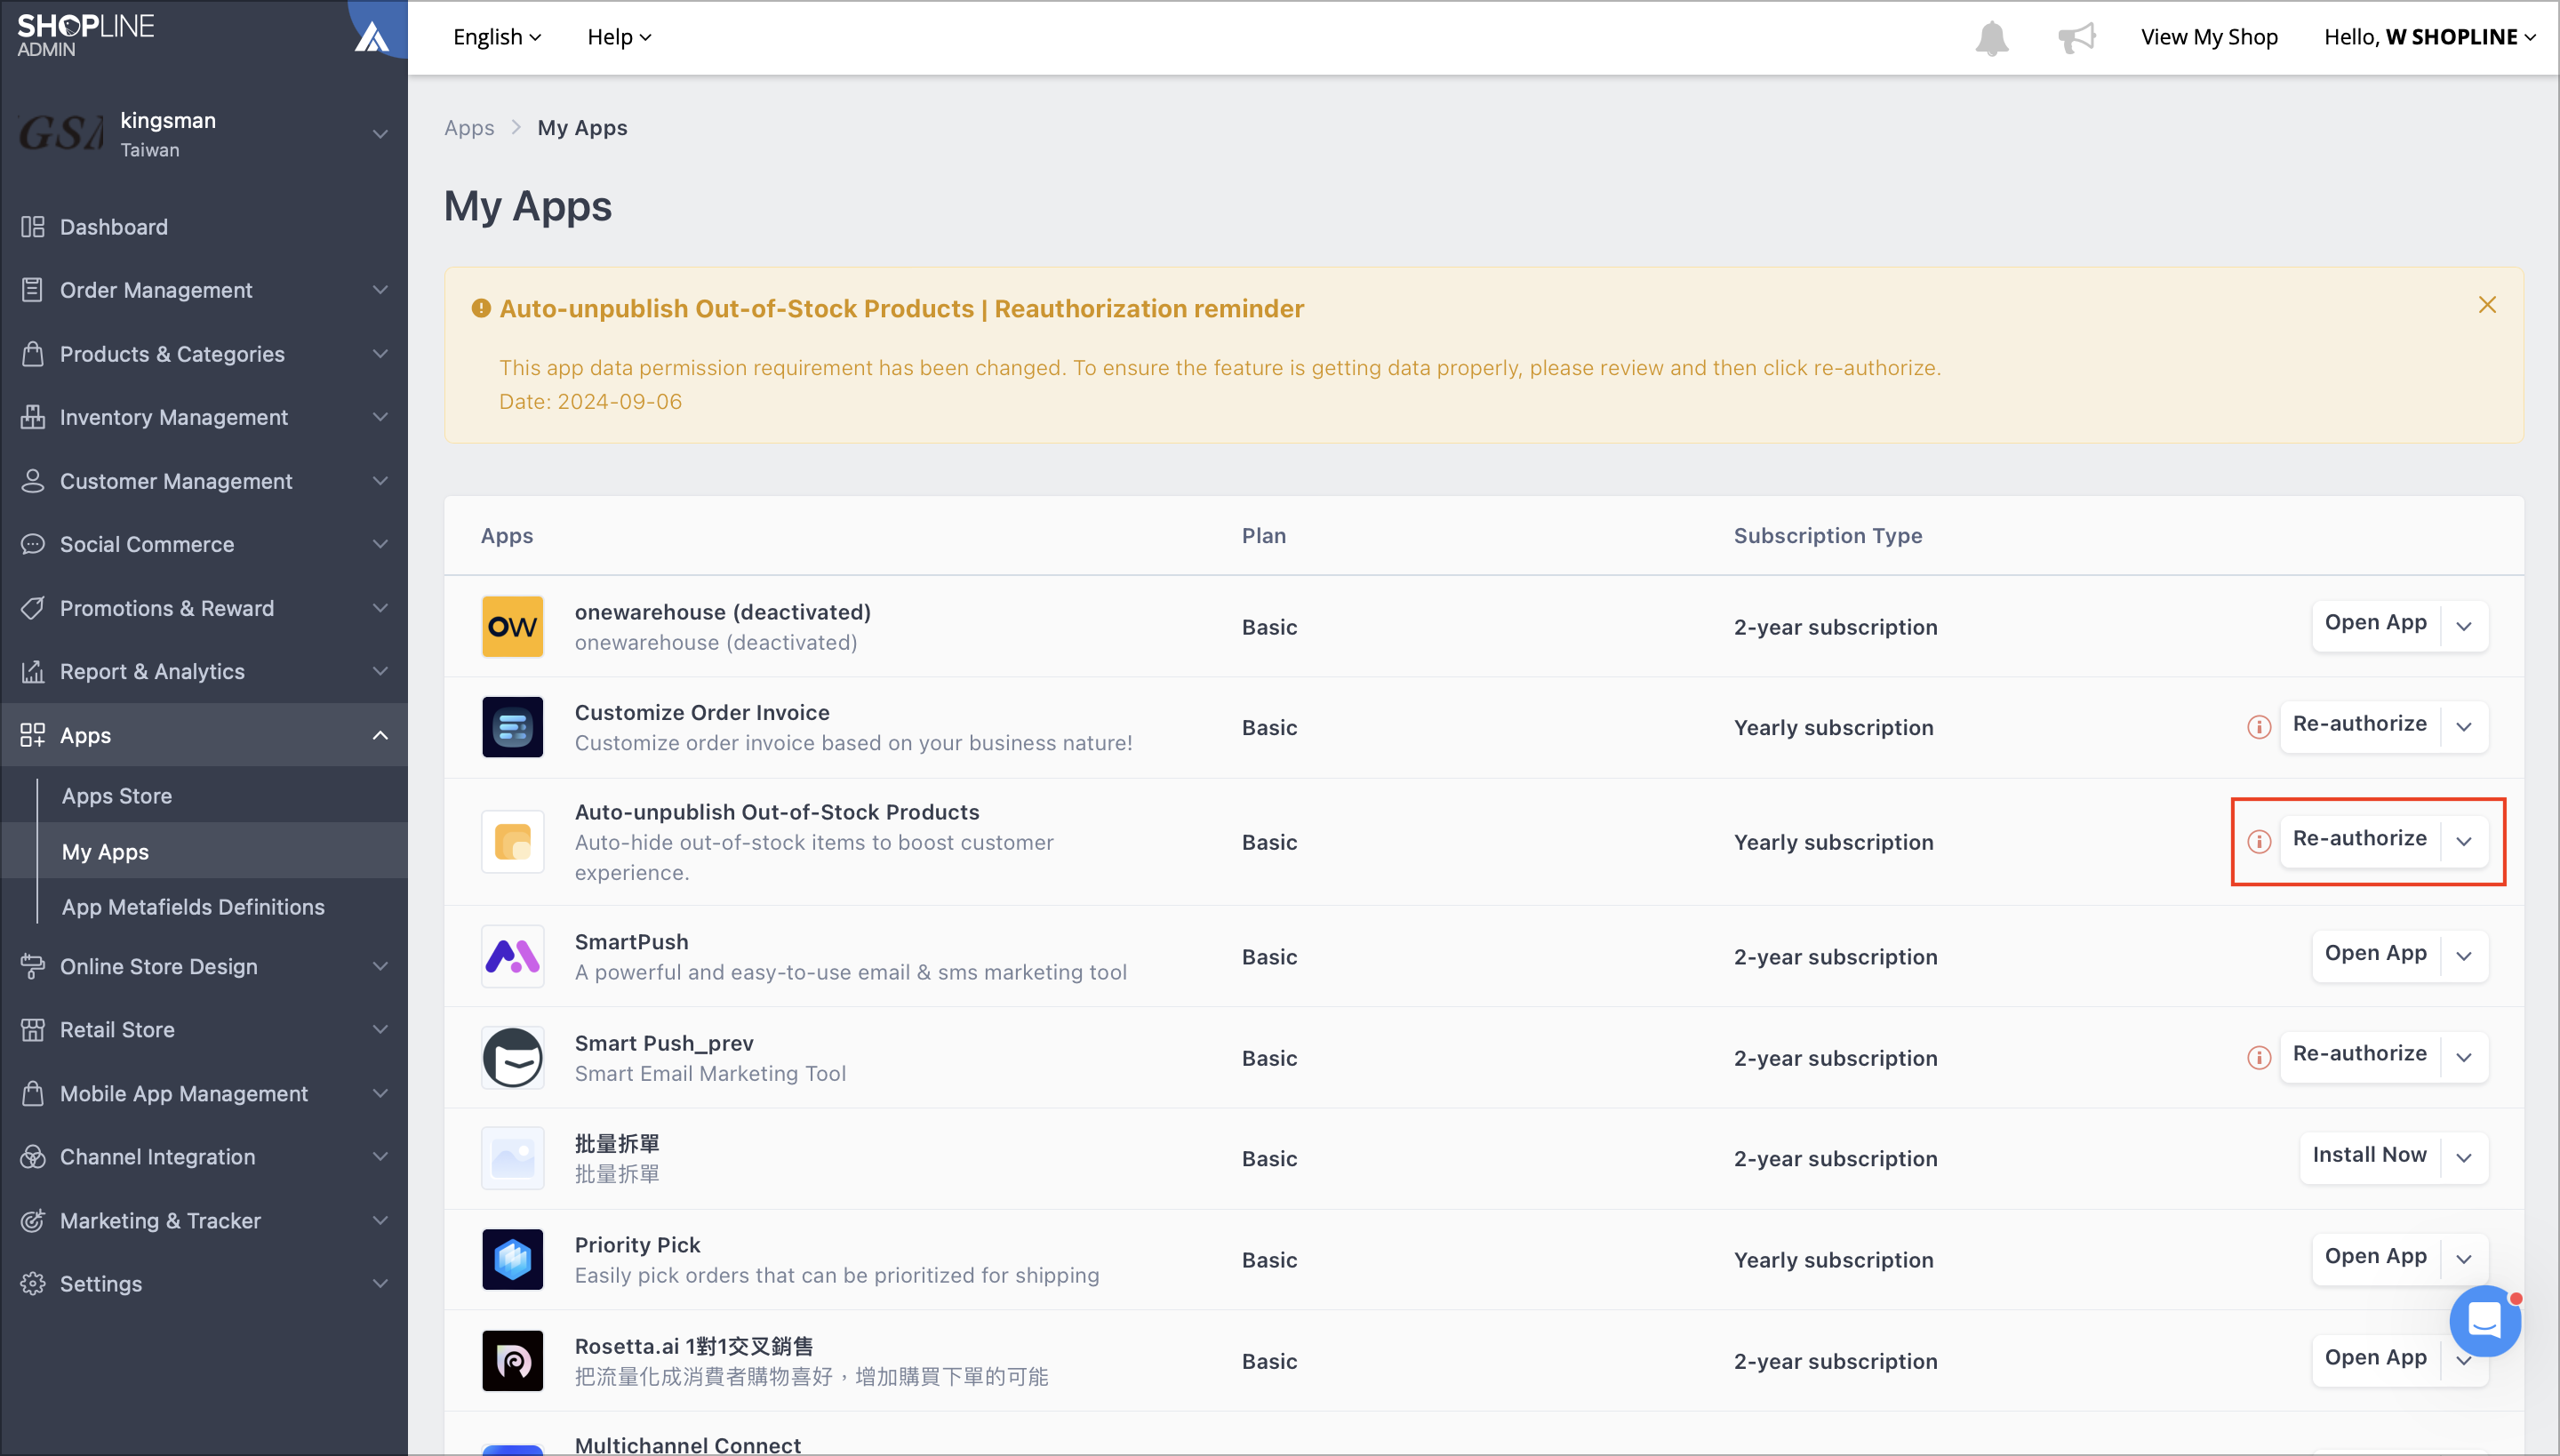2560x1456 pixels.
Task: Dismiss the reauthorization reminder banner
Action: point(2487,305)
